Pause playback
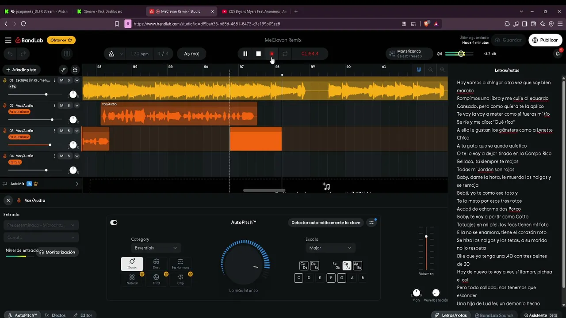The image size is (566, 318). [245, 54]
